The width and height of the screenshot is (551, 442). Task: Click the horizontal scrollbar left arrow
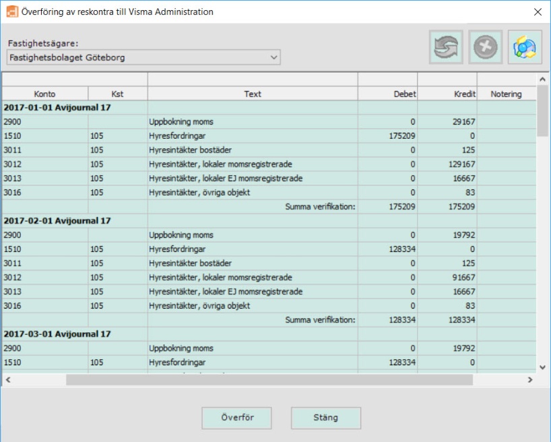(7, 380)
